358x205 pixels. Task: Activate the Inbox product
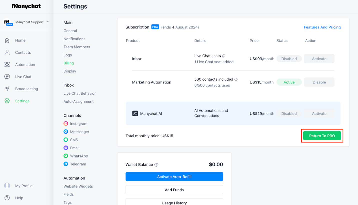pos(319,59)
